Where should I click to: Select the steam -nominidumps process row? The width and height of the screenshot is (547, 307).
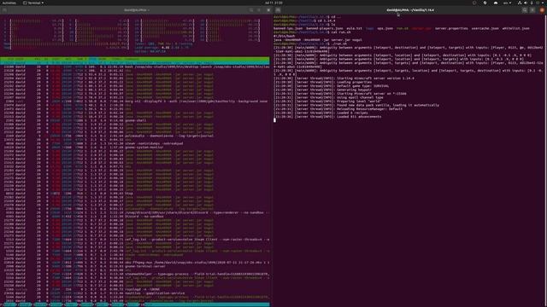point(135,143)
